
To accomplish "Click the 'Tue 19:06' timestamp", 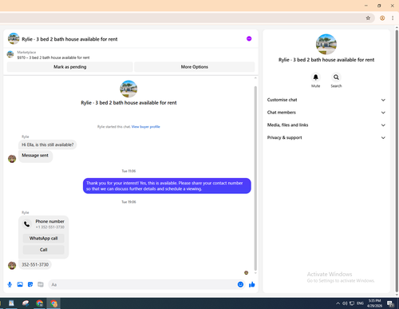I will 128,202.
